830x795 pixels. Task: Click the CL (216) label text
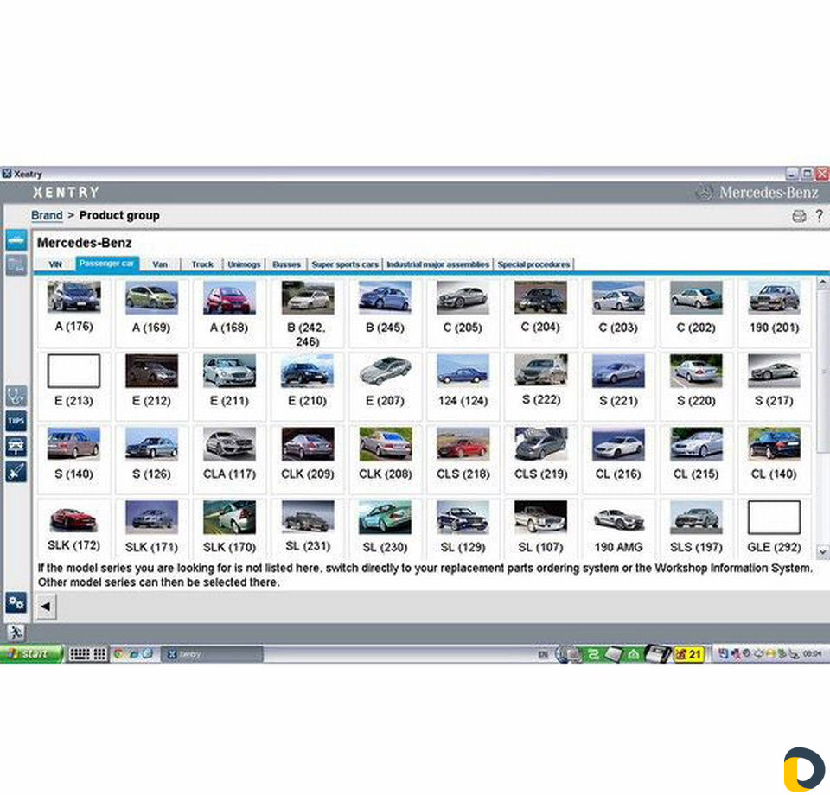618,474
